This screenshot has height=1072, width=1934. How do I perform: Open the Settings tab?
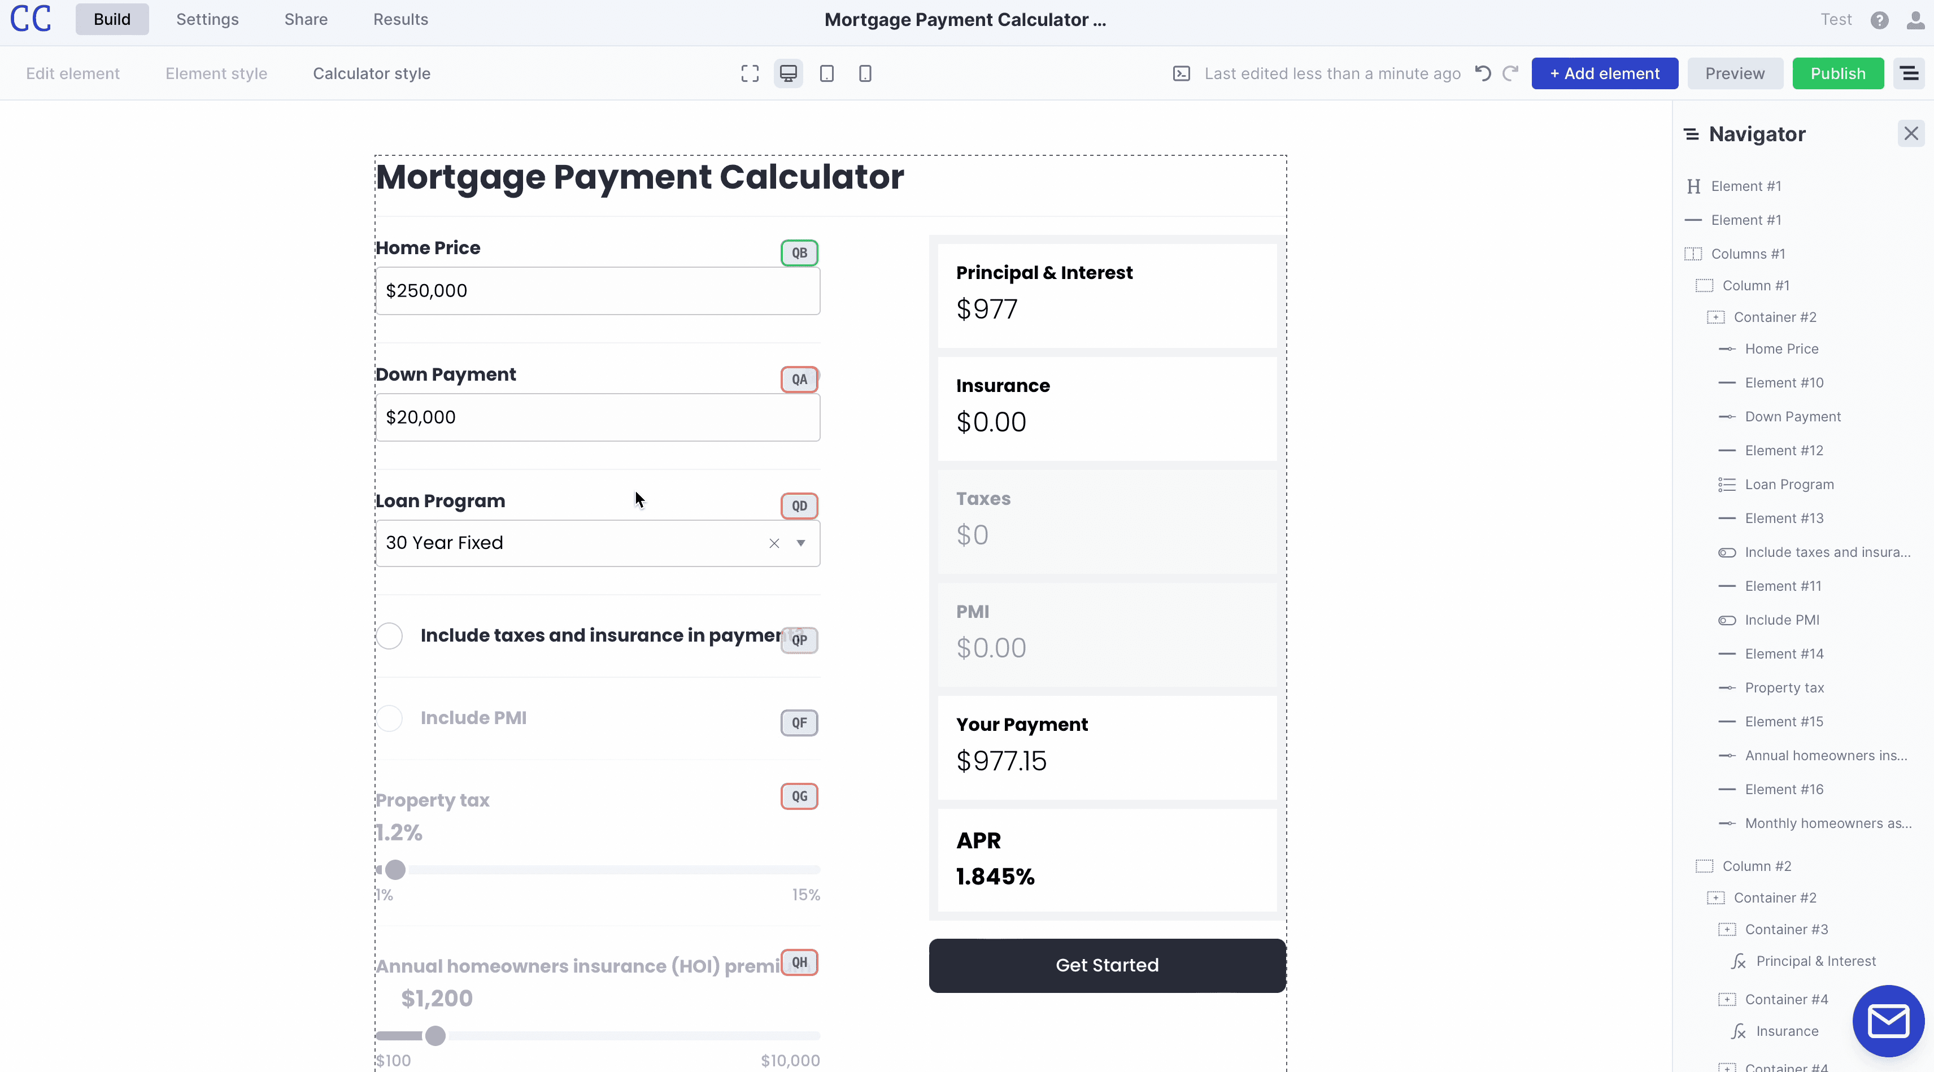(207, 20)
